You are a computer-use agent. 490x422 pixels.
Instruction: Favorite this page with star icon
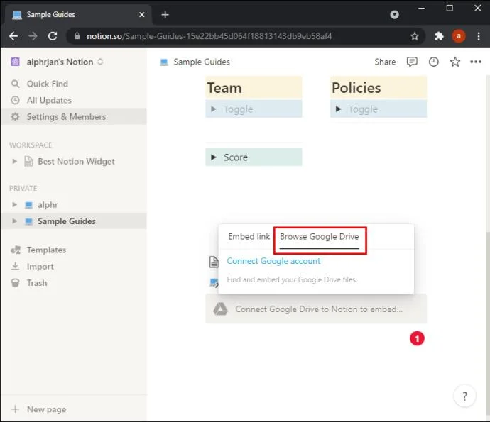[454, 62]
